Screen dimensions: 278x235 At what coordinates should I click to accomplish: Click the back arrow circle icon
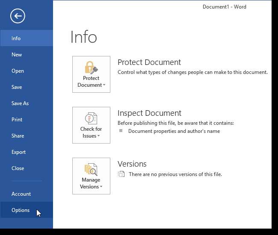(x=18, y=16)
